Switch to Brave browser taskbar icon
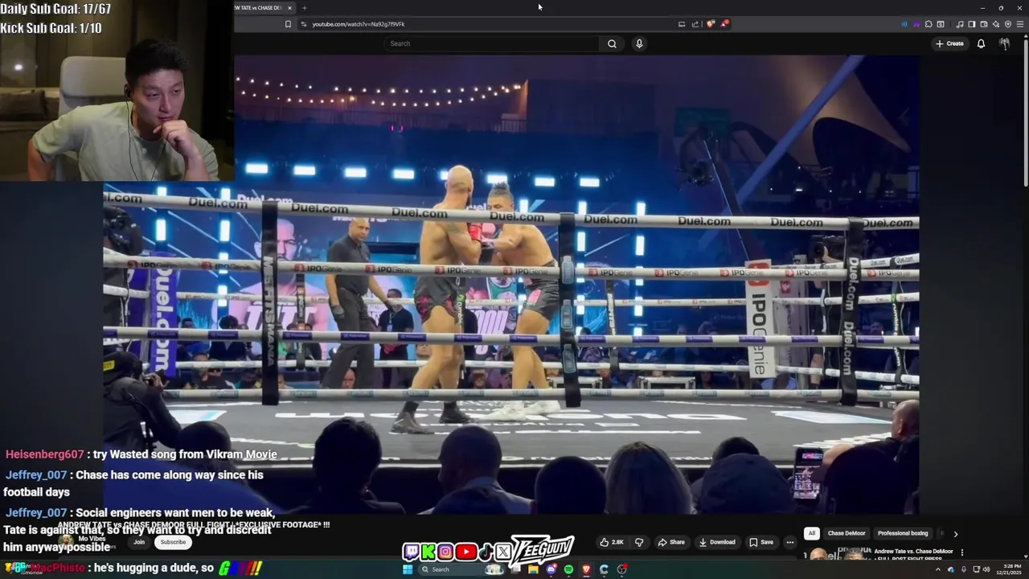The width and height of the screenshot is (1029, 579). (x=586, y=569)
